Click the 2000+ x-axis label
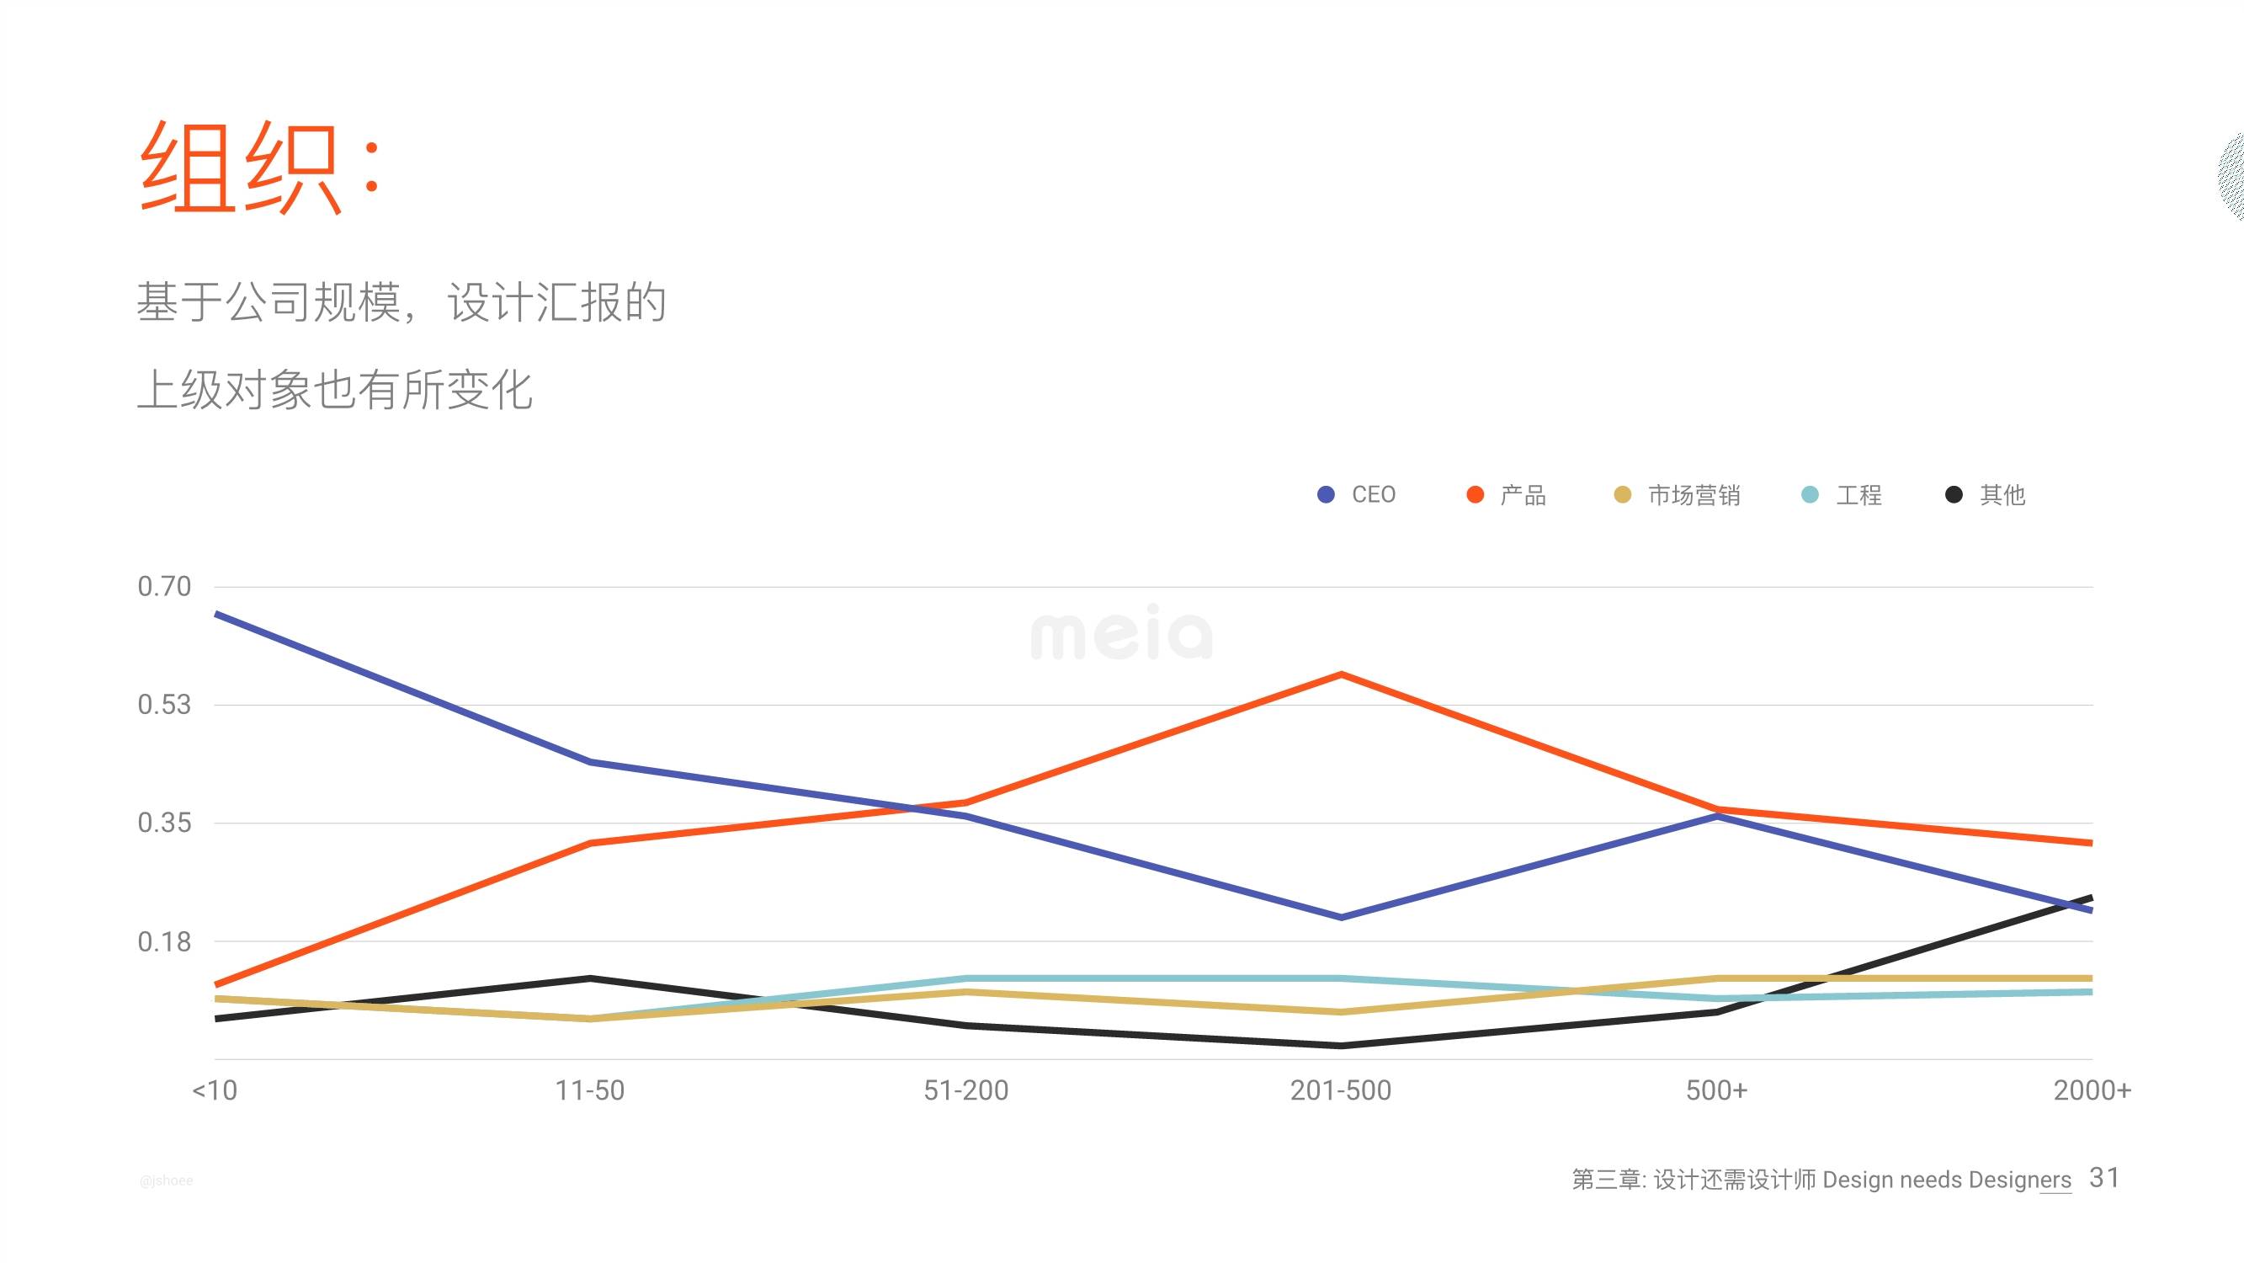The width and height of the screenshot is (2244, 1263). (2092, 1090)
